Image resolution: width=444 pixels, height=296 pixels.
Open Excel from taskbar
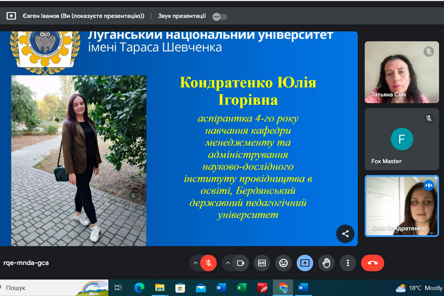click(242, 288)
